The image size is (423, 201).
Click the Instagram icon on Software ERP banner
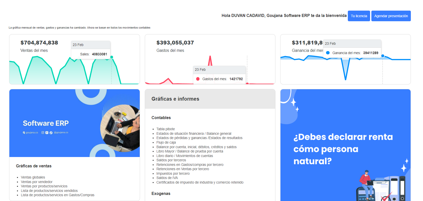[43, 132]
